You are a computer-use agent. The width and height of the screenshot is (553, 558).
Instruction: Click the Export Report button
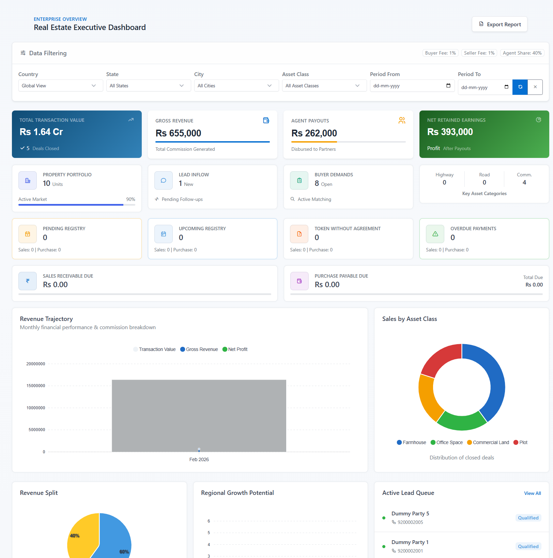500,24
